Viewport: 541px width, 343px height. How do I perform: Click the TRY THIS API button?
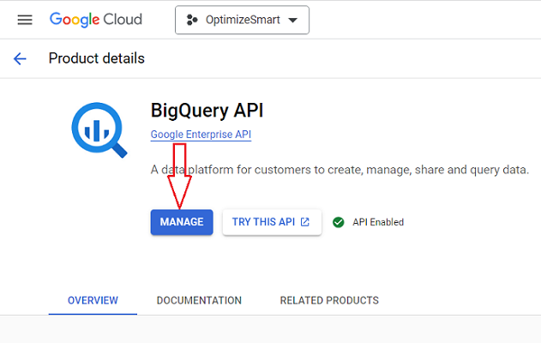point(272,222)
